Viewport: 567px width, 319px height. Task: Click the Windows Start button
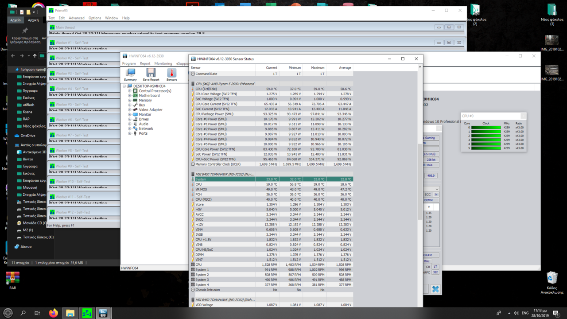click(x=8, y=313)
